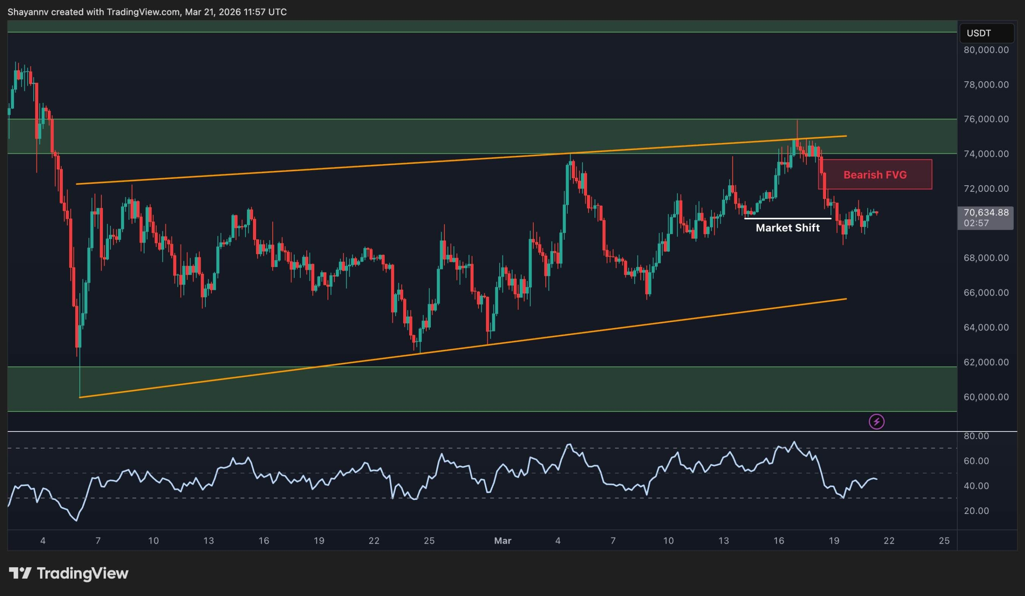Click the RSI 80.00 scale label
The height and width of the screenshot is (596, 1025).
[x=976, y=436]
